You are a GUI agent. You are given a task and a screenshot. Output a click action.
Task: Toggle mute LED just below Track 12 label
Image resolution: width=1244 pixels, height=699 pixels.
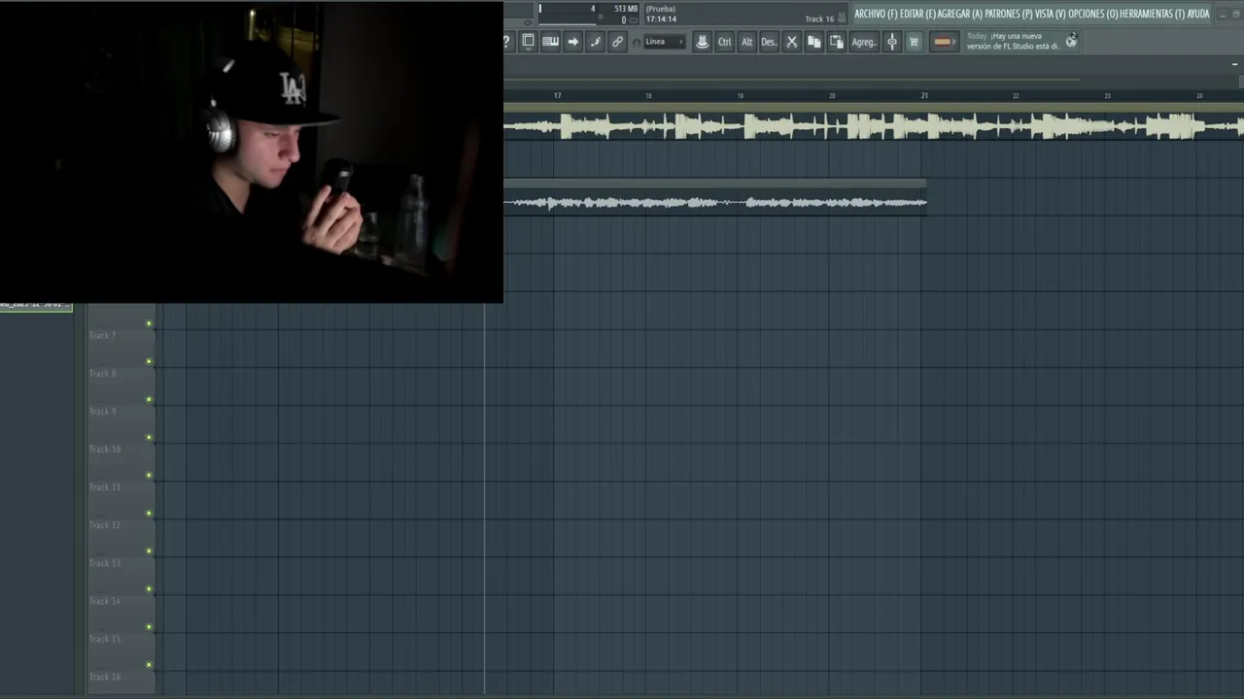coord(149,550)
